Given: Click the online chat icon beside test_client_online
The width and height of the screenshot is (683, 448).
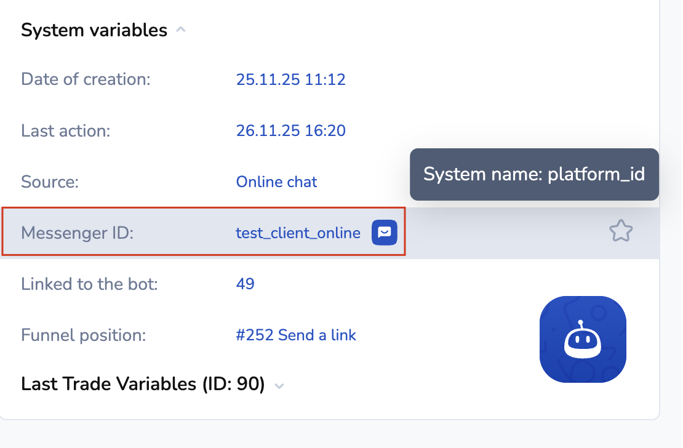Looking at the screenshot, I should [x=385, y=233].
